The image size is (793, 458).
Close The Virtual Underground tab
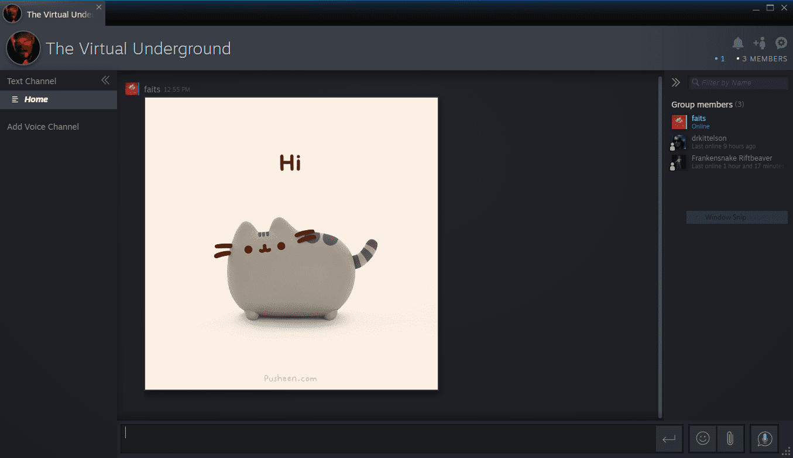click(99, 7)
